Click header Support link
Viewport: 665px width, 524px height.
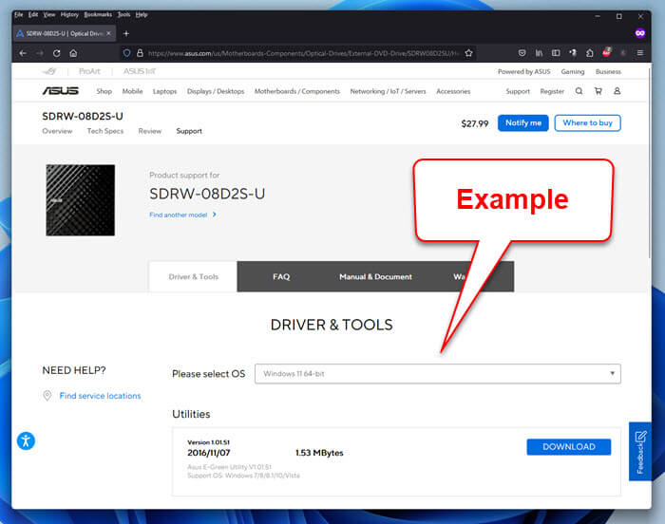pos(518,91)
